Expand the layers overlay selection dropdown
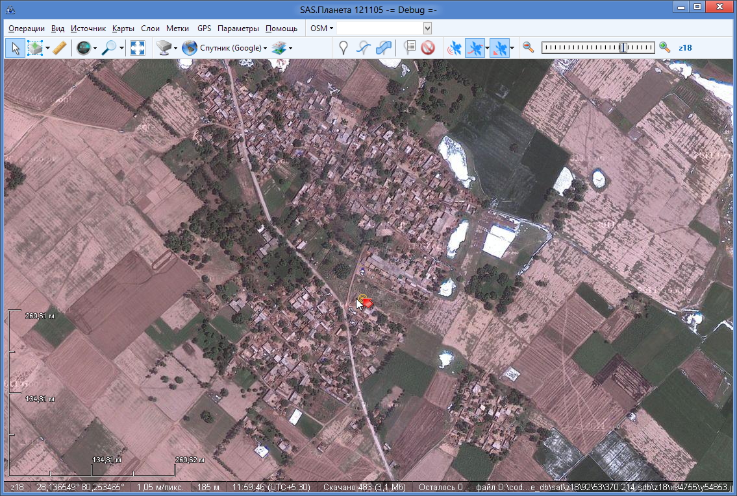Image resolution: width=737 pixels, height=496 pixels. [x=290, y=47]
